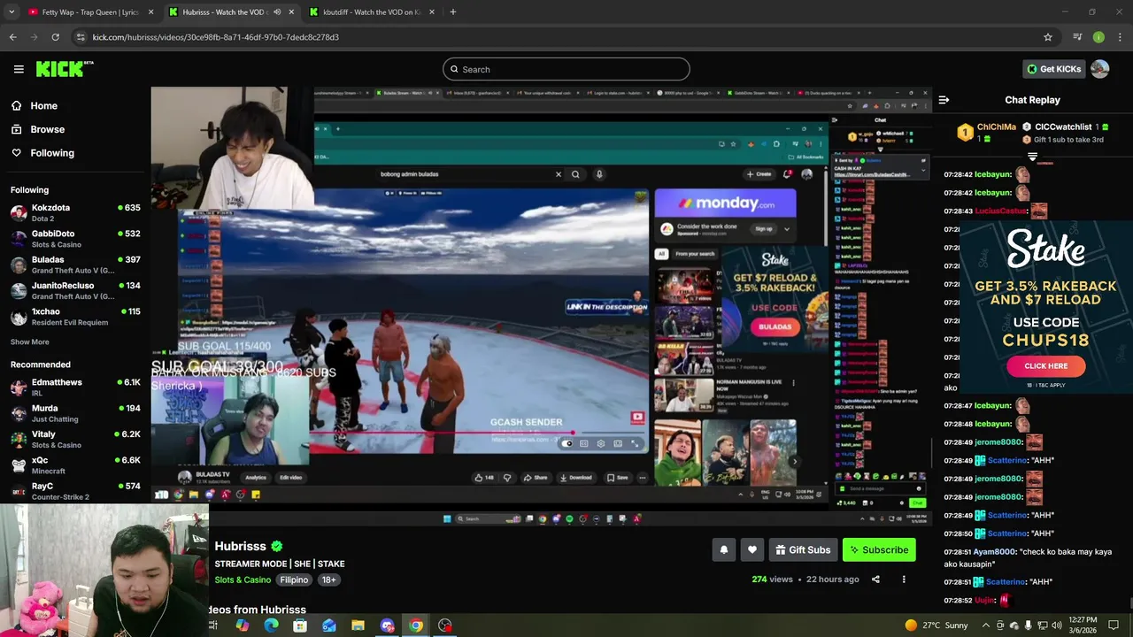Open recommended channel Murda
This screenshot has height=637, width=1133.
75,413
